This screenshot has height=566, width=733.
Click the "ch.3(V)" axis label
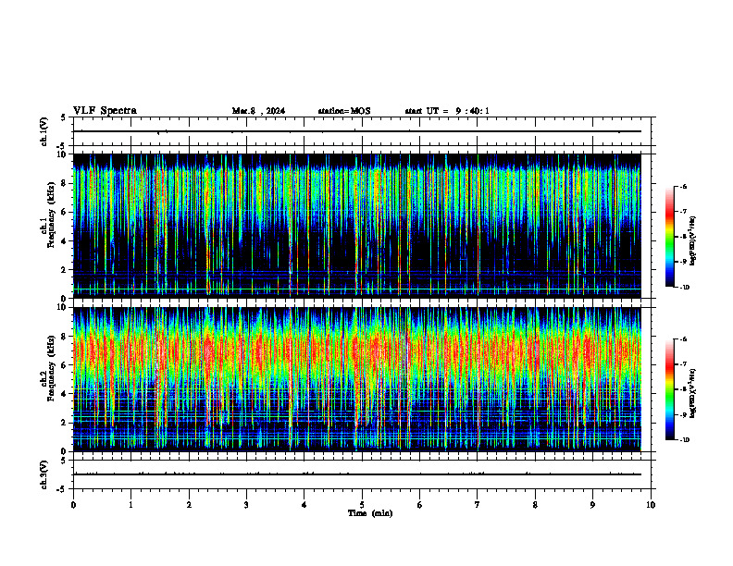(x=44, y=474)
